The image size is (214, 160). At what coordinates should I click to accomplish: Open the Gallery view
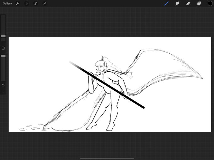point(7,3)
